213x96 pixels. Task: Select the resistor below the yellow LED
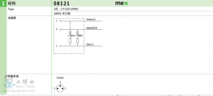point(77,41)
